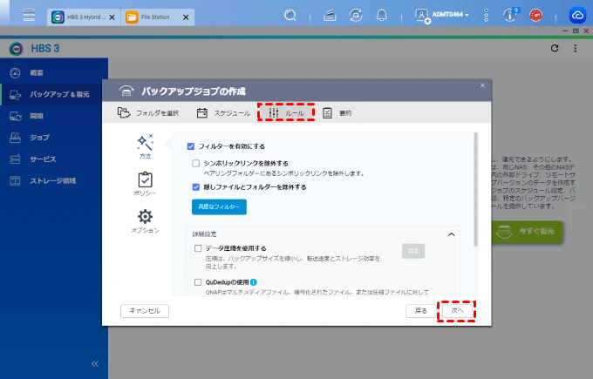Click the search magnifier icon in top bar

(x=290, y=16)
